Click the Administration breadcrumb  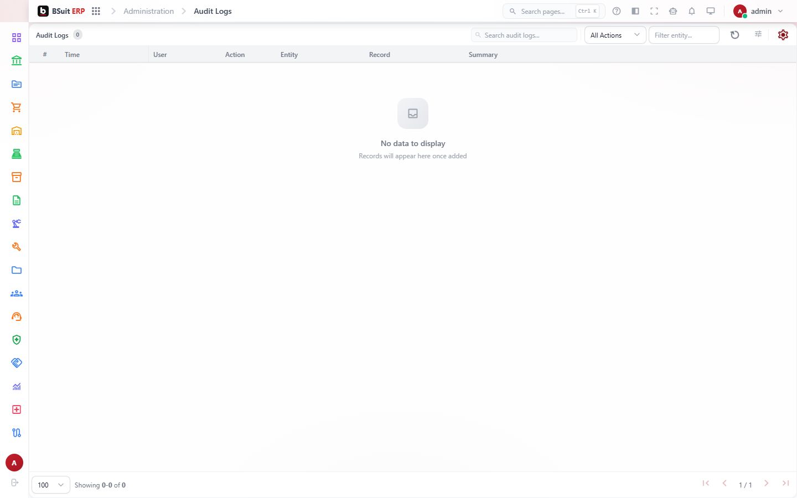pos(148,11)
